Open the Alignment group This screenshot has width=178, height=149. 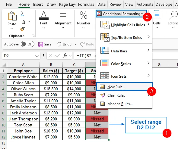point(63,20)
